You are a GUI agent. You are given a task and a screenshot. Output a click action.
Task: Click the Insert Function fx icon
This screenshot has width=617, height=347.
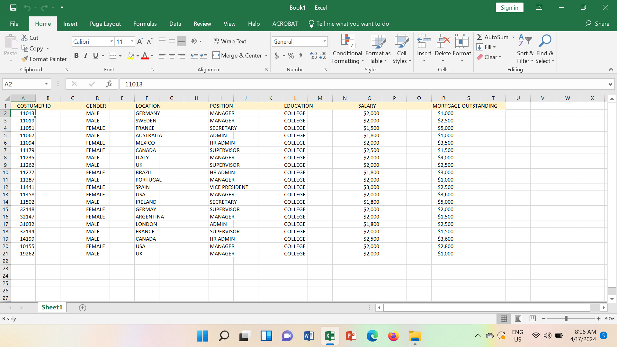109,84
